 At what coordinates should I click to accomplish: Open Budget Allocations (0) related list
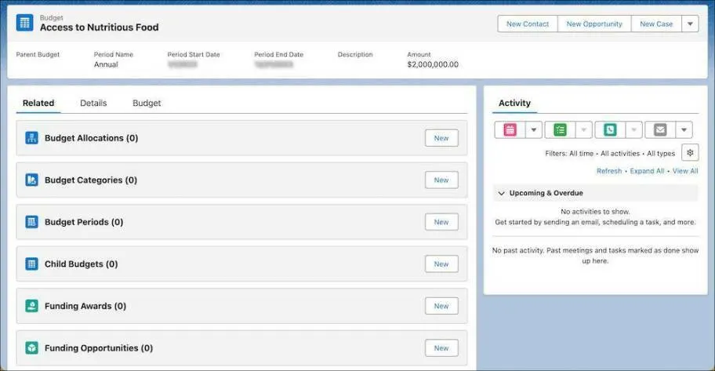[91, 138]
